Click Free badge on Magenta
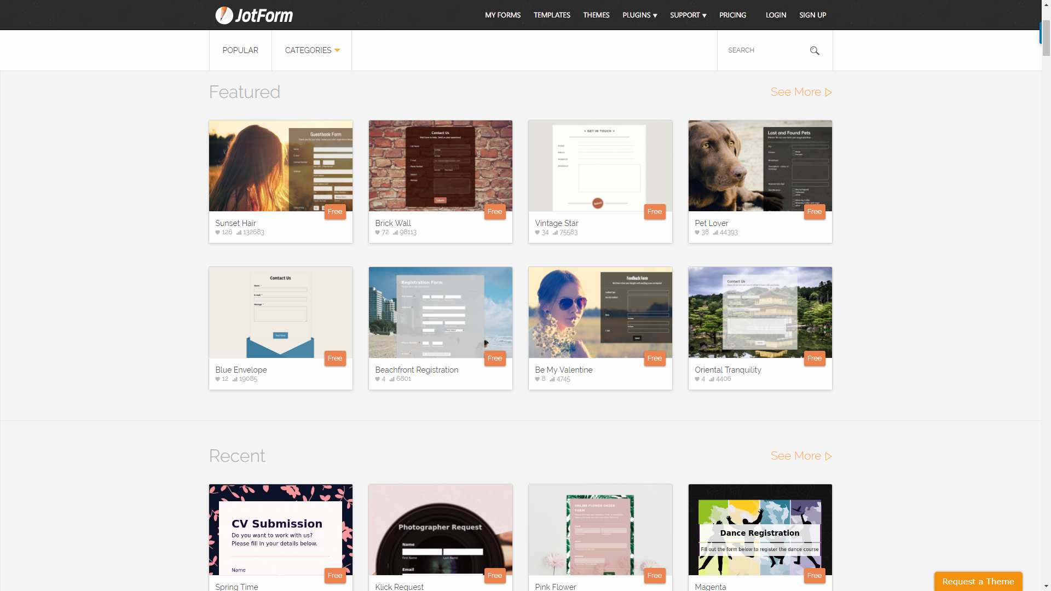The image size is (1051, 591). click(815, 576)
